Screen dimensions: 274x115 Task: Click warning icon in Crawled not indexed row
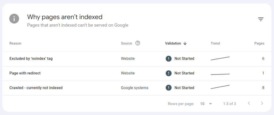coord(169,88)
